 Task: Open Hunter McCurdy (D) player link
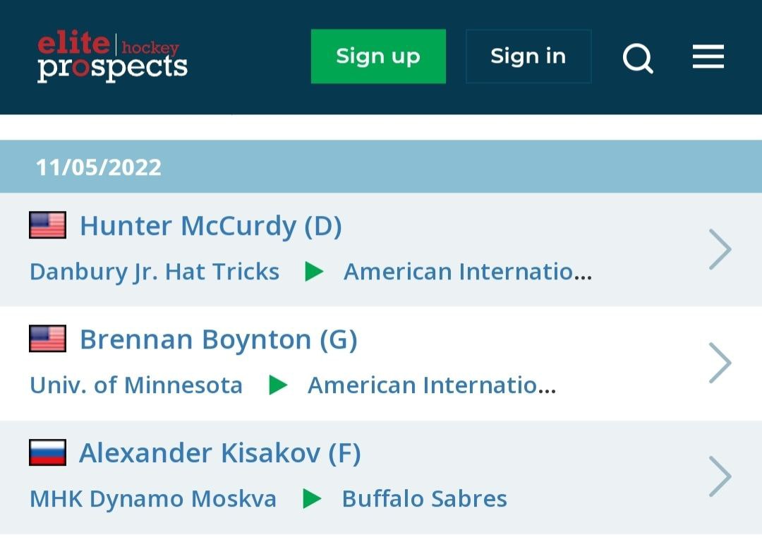pos(211,226)
